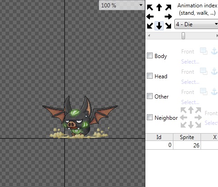Enable the Head reference checkbox
Viewport: 218px width, 187px height.
(x=149, y=76)
